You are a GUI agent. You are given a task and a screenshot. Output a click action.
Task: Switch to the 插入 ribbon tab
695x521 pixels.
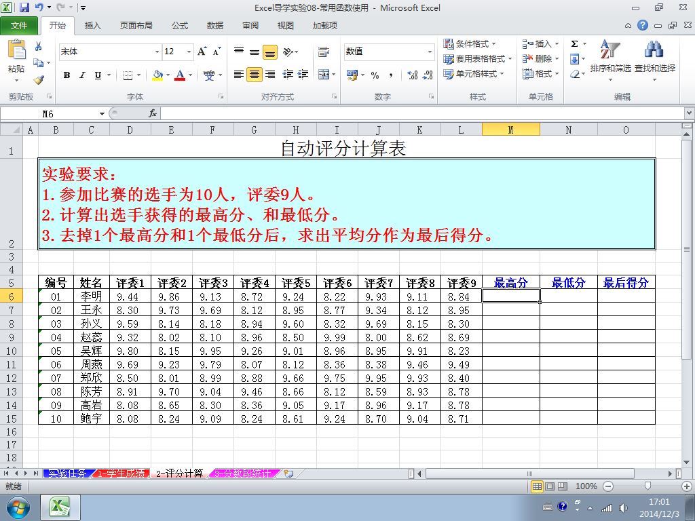[92, 26]
